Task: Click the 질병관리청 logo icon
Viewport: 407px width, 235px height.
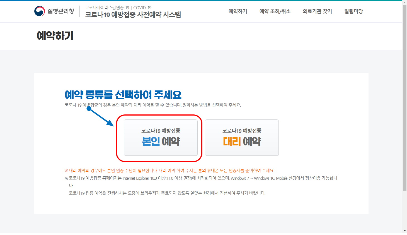Action: pos(40,11)
